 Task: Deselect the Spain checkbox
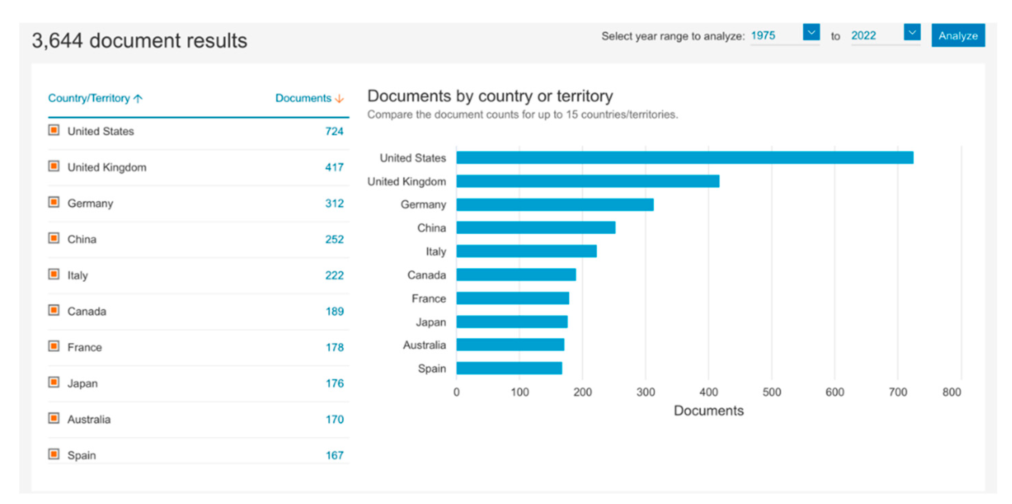[54, 455]
